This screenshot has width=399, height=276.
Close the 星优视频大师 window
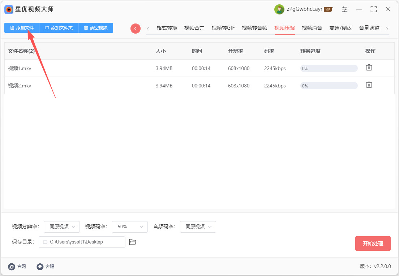tap(388, 9)
